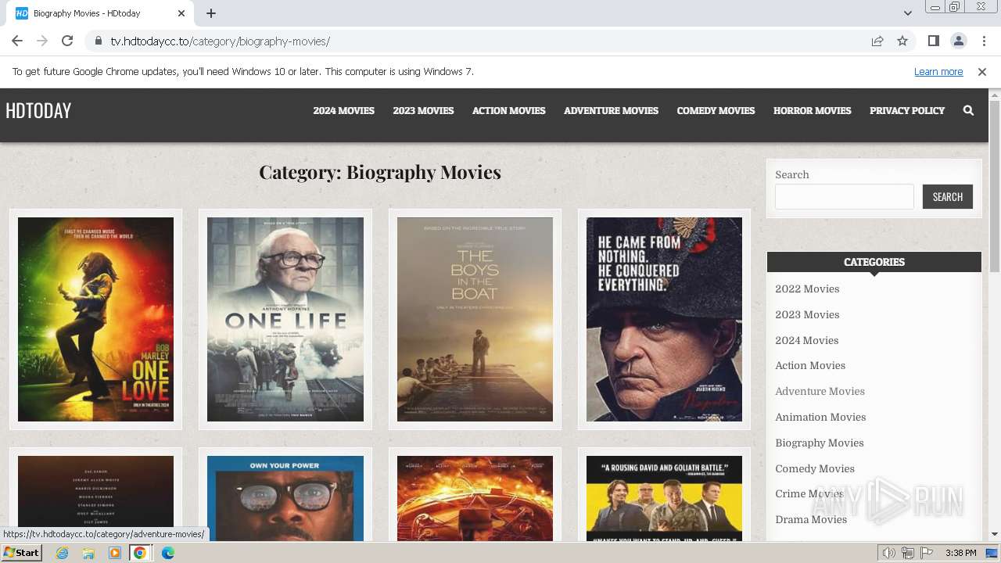The width and height of the screenshot is (1001, 563).
Task: Go to HORROR MOVIES in navbar
Action: (x=812, y=110)
